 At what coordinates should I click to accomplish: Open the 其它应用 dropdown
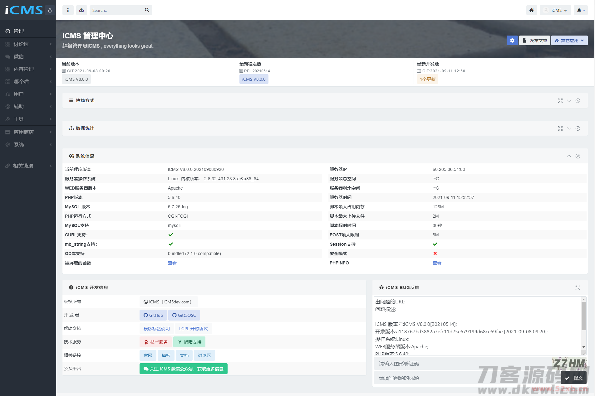pos(569,41)
